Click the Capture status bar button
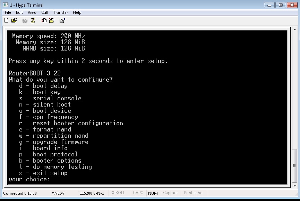 (x=170, y=193)
